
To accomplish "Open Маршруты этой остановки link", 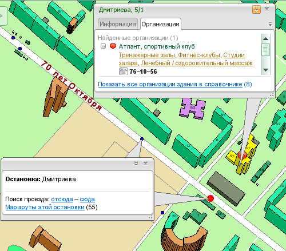I will pos(45,207).
